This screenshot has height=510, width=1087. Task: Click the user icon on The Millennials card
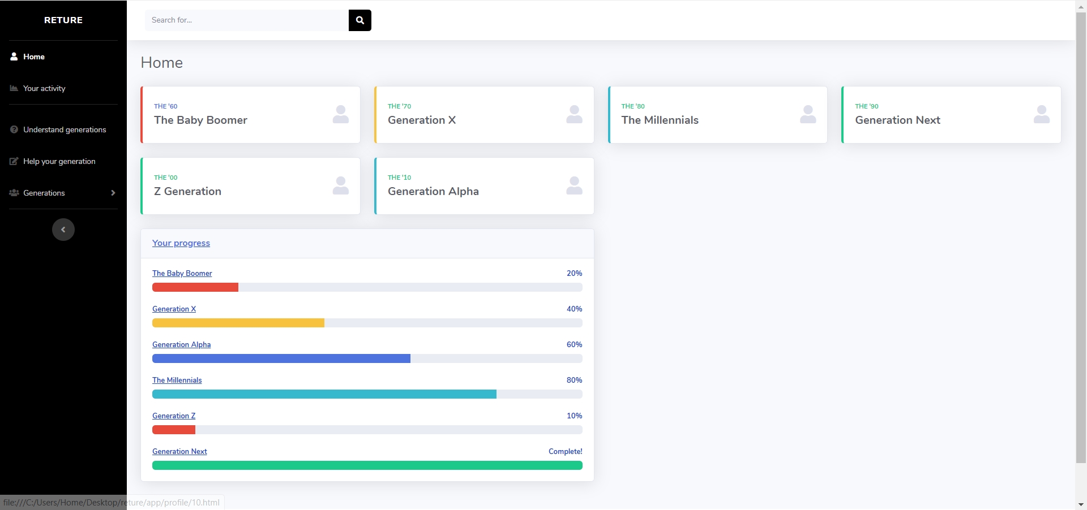[x=808, y=114]
